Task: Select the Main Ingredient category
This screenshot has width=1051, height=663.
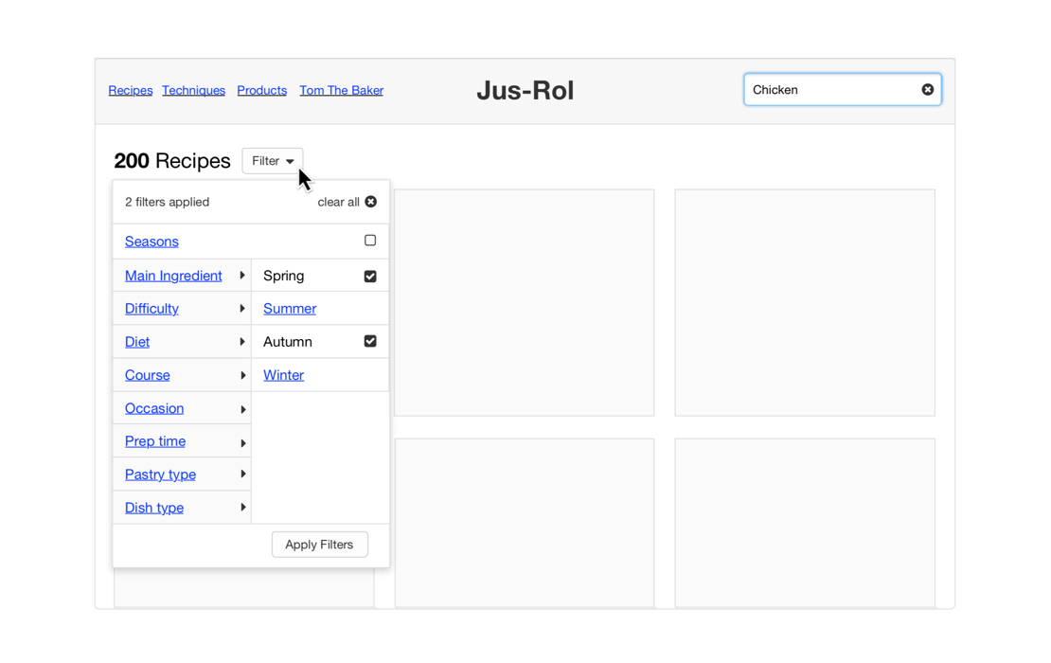Action: [173, 276]
